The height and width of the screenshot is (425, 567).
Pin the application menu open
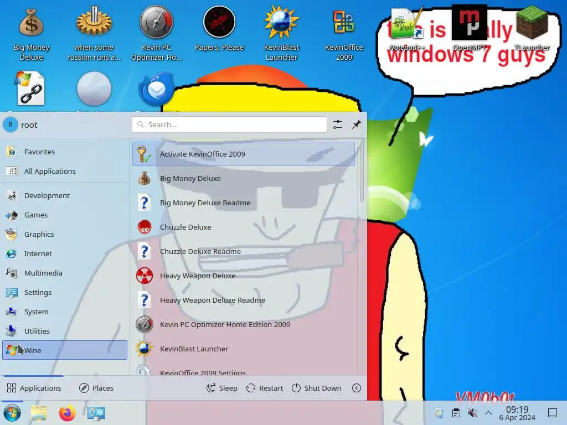(x=357, y=125)
